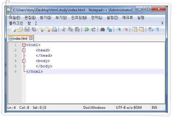This screenshot has width=172, height=118.
Task: Click the Print toolbar icon
Action: (x=54, y=30)
